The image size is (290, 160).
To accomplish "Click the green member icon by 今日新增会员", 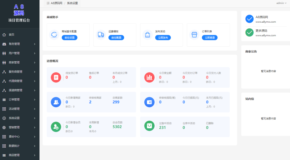I will (x=56, y=127).
